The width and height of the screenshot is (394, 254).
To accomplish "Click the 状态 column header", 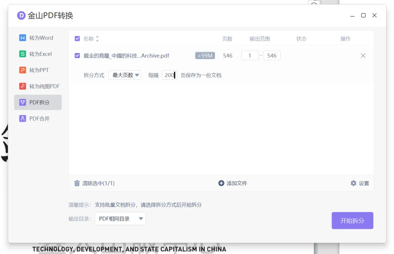I will [x=301, y=39].
